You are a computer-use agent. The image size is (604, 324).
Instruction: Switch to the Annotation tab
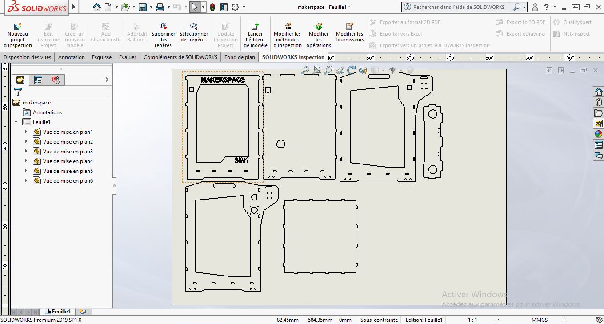[x=72, y=57]
